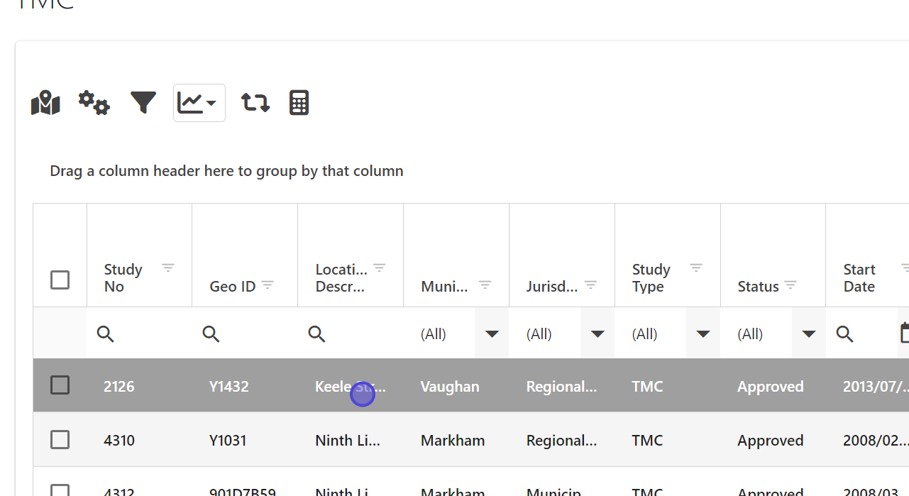Expand the Study Type (All) dropdown
This screenshot has width=909, height=496.
[x=703, y=334]
